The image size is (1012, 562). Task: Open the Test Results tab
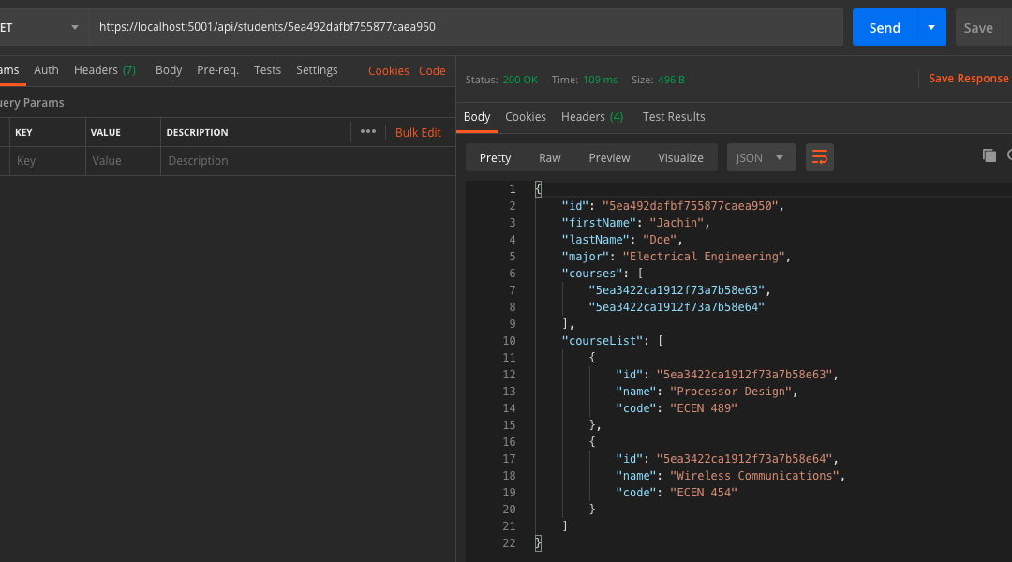click(x=673, y=117)
